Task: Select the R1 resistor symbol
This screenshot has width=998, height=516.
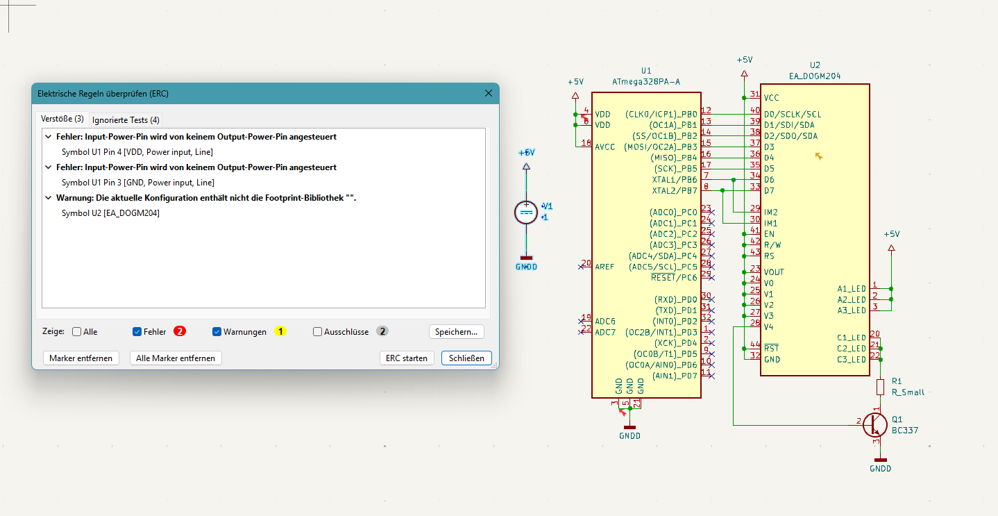Action: (881, 386)
